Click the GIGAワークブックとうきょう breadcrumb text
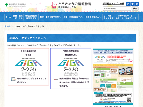 coord(29,26)
